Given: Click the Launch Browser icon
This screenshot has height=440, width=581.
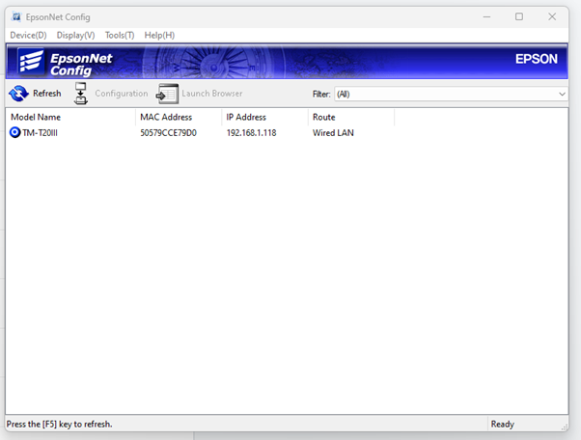Looking at the screenshot, I should pos(167,94).
